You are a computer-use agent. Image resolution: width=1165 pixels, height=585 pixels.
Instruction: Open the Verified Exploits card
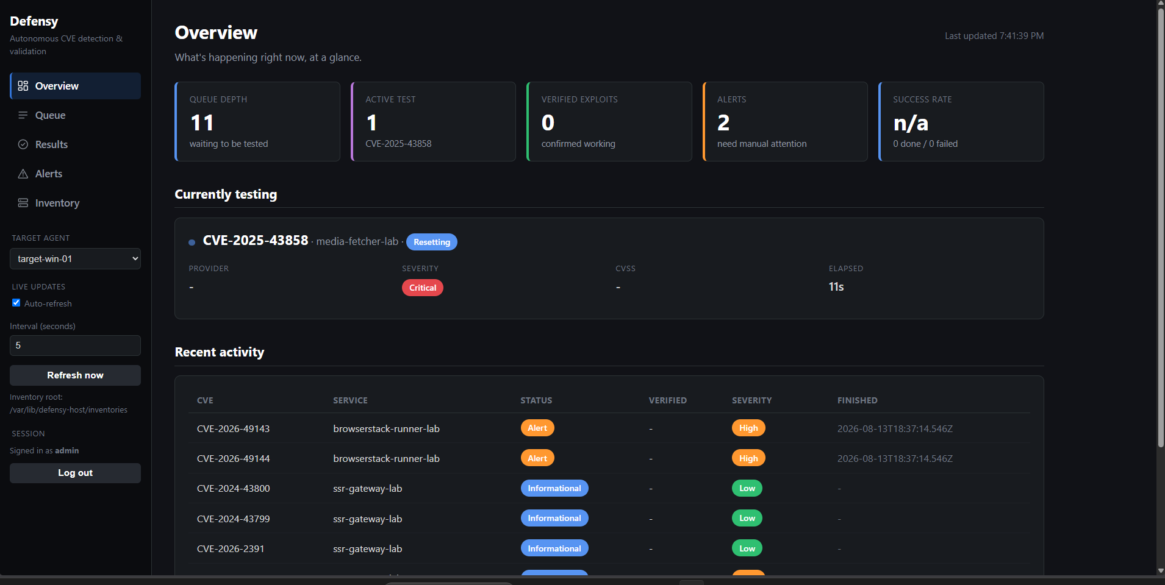point(609,122)
